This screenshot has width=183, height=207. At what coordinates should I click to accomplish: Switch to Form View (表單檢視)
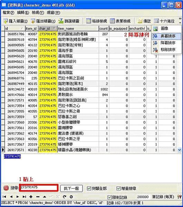[x=120, y=21]
